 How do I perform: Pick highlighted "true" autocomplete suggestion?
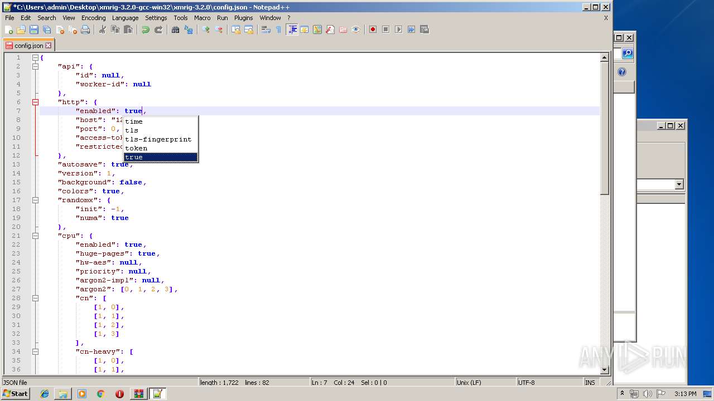coord(161,157)
